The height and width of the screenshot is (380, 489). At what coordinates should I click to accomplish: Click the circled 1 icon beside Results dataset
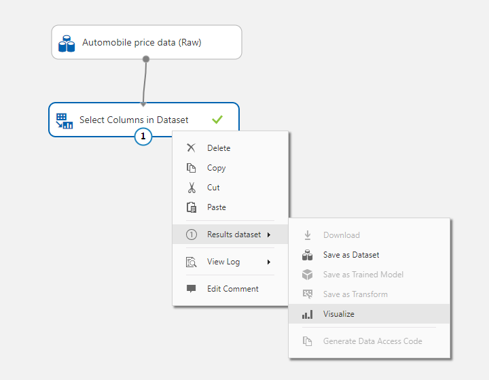(192, 235)
